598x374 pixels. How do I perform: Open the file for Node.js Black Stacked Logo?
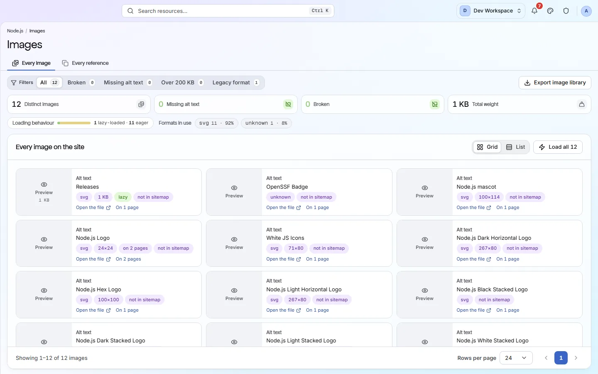tap(474, 310)
